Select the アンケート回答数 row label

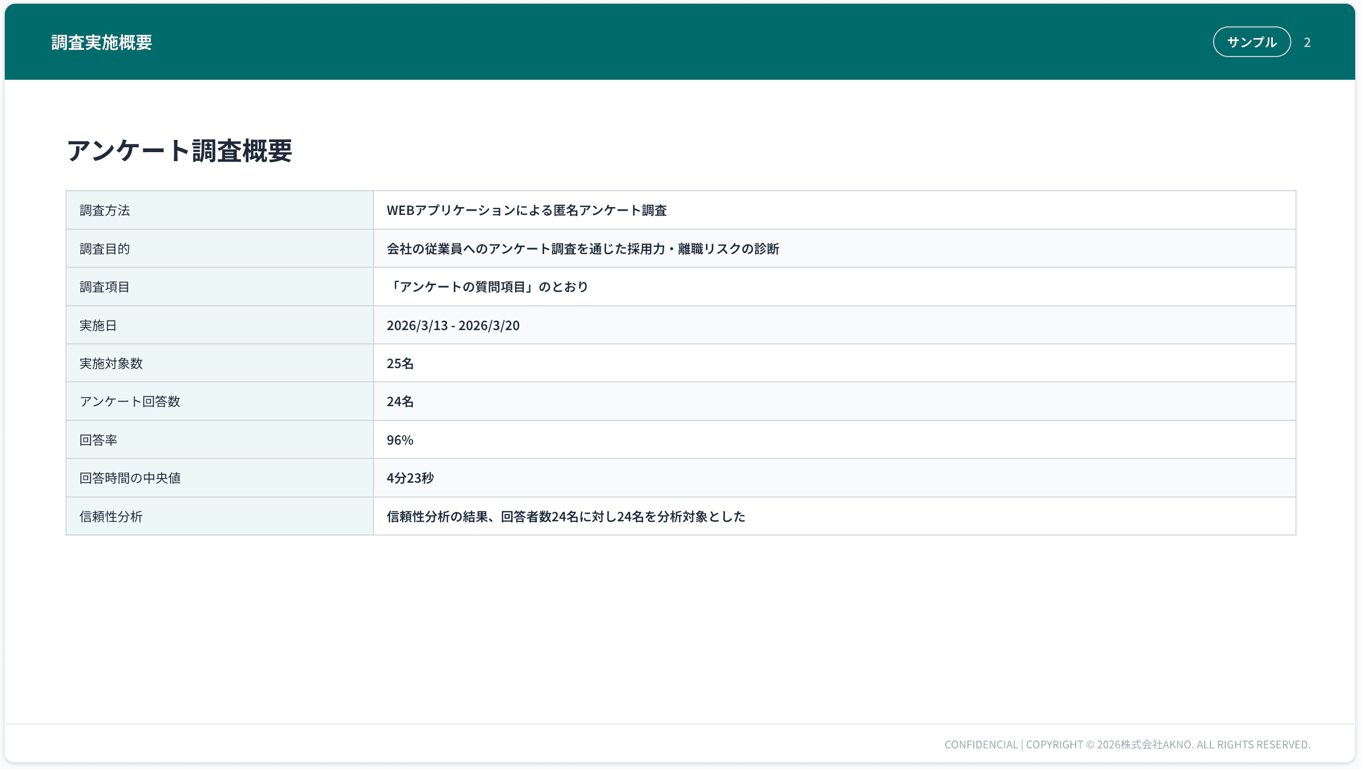coord(129,401)
